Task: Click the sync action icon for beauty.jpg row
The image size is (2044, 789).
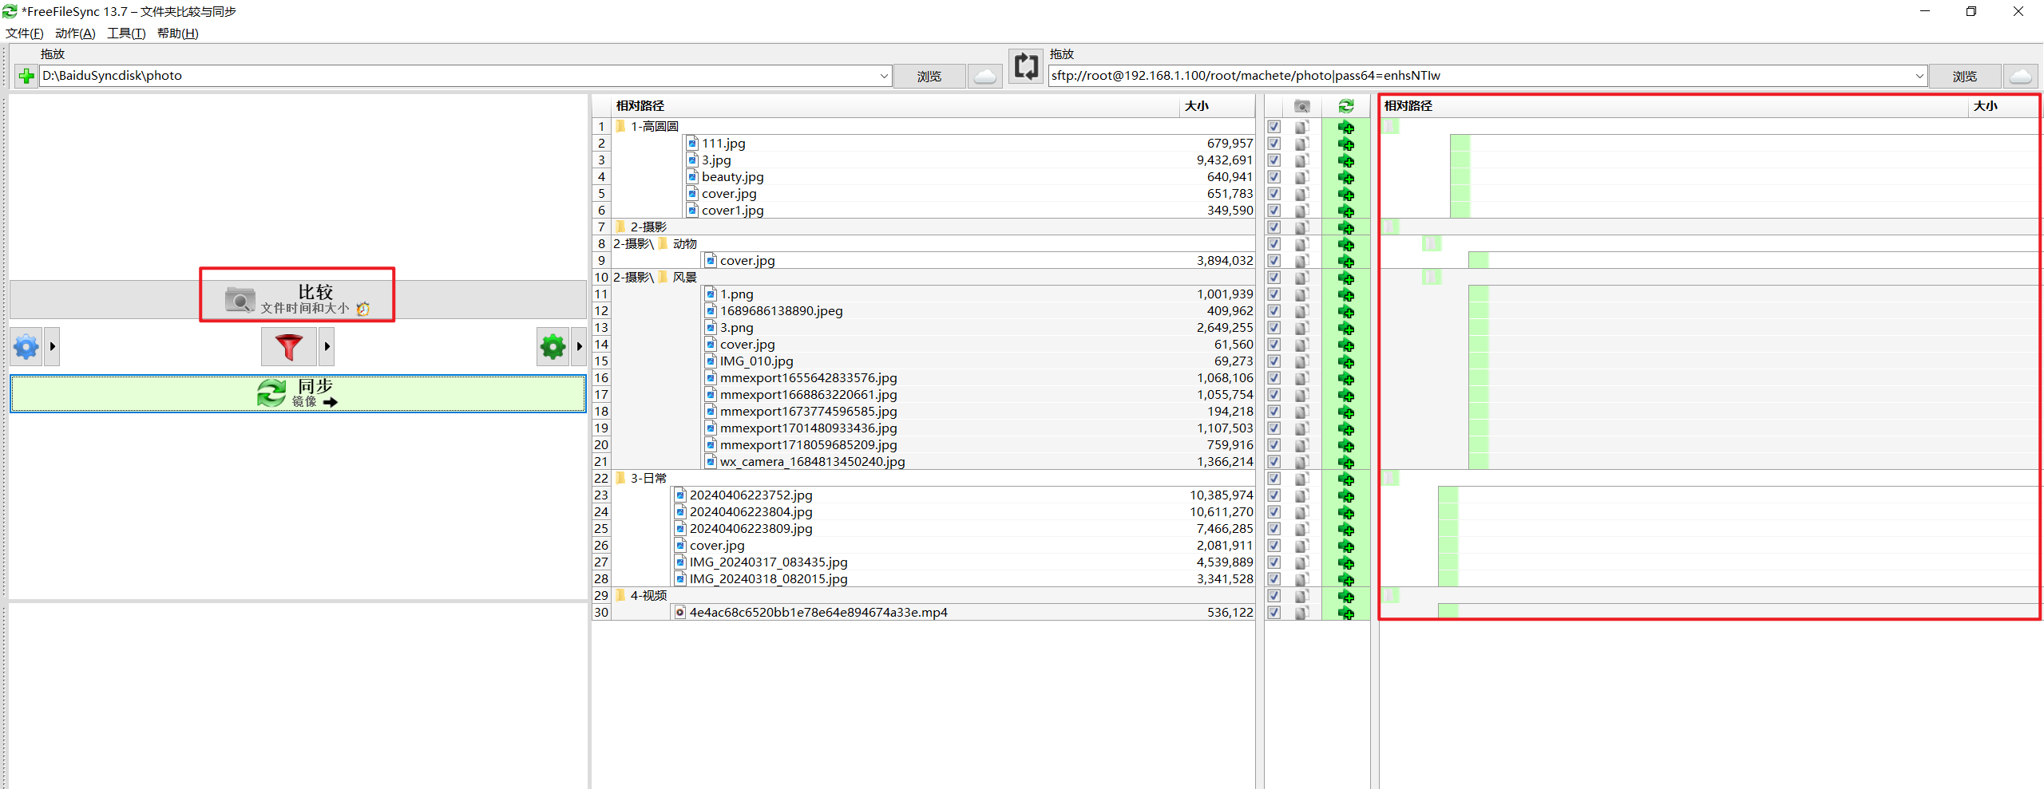Action: (1346, 177)
